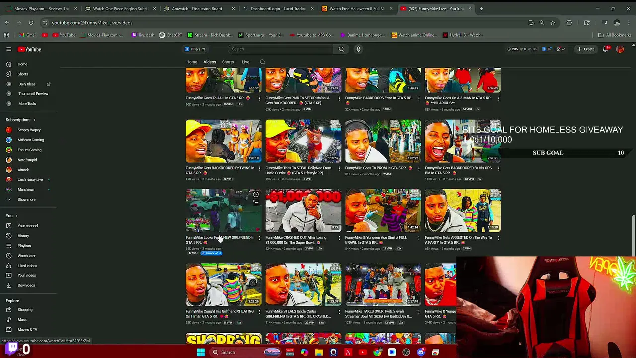Open the notifications bell
Viewport: 636px width, 358px height.
coord(605,49)
